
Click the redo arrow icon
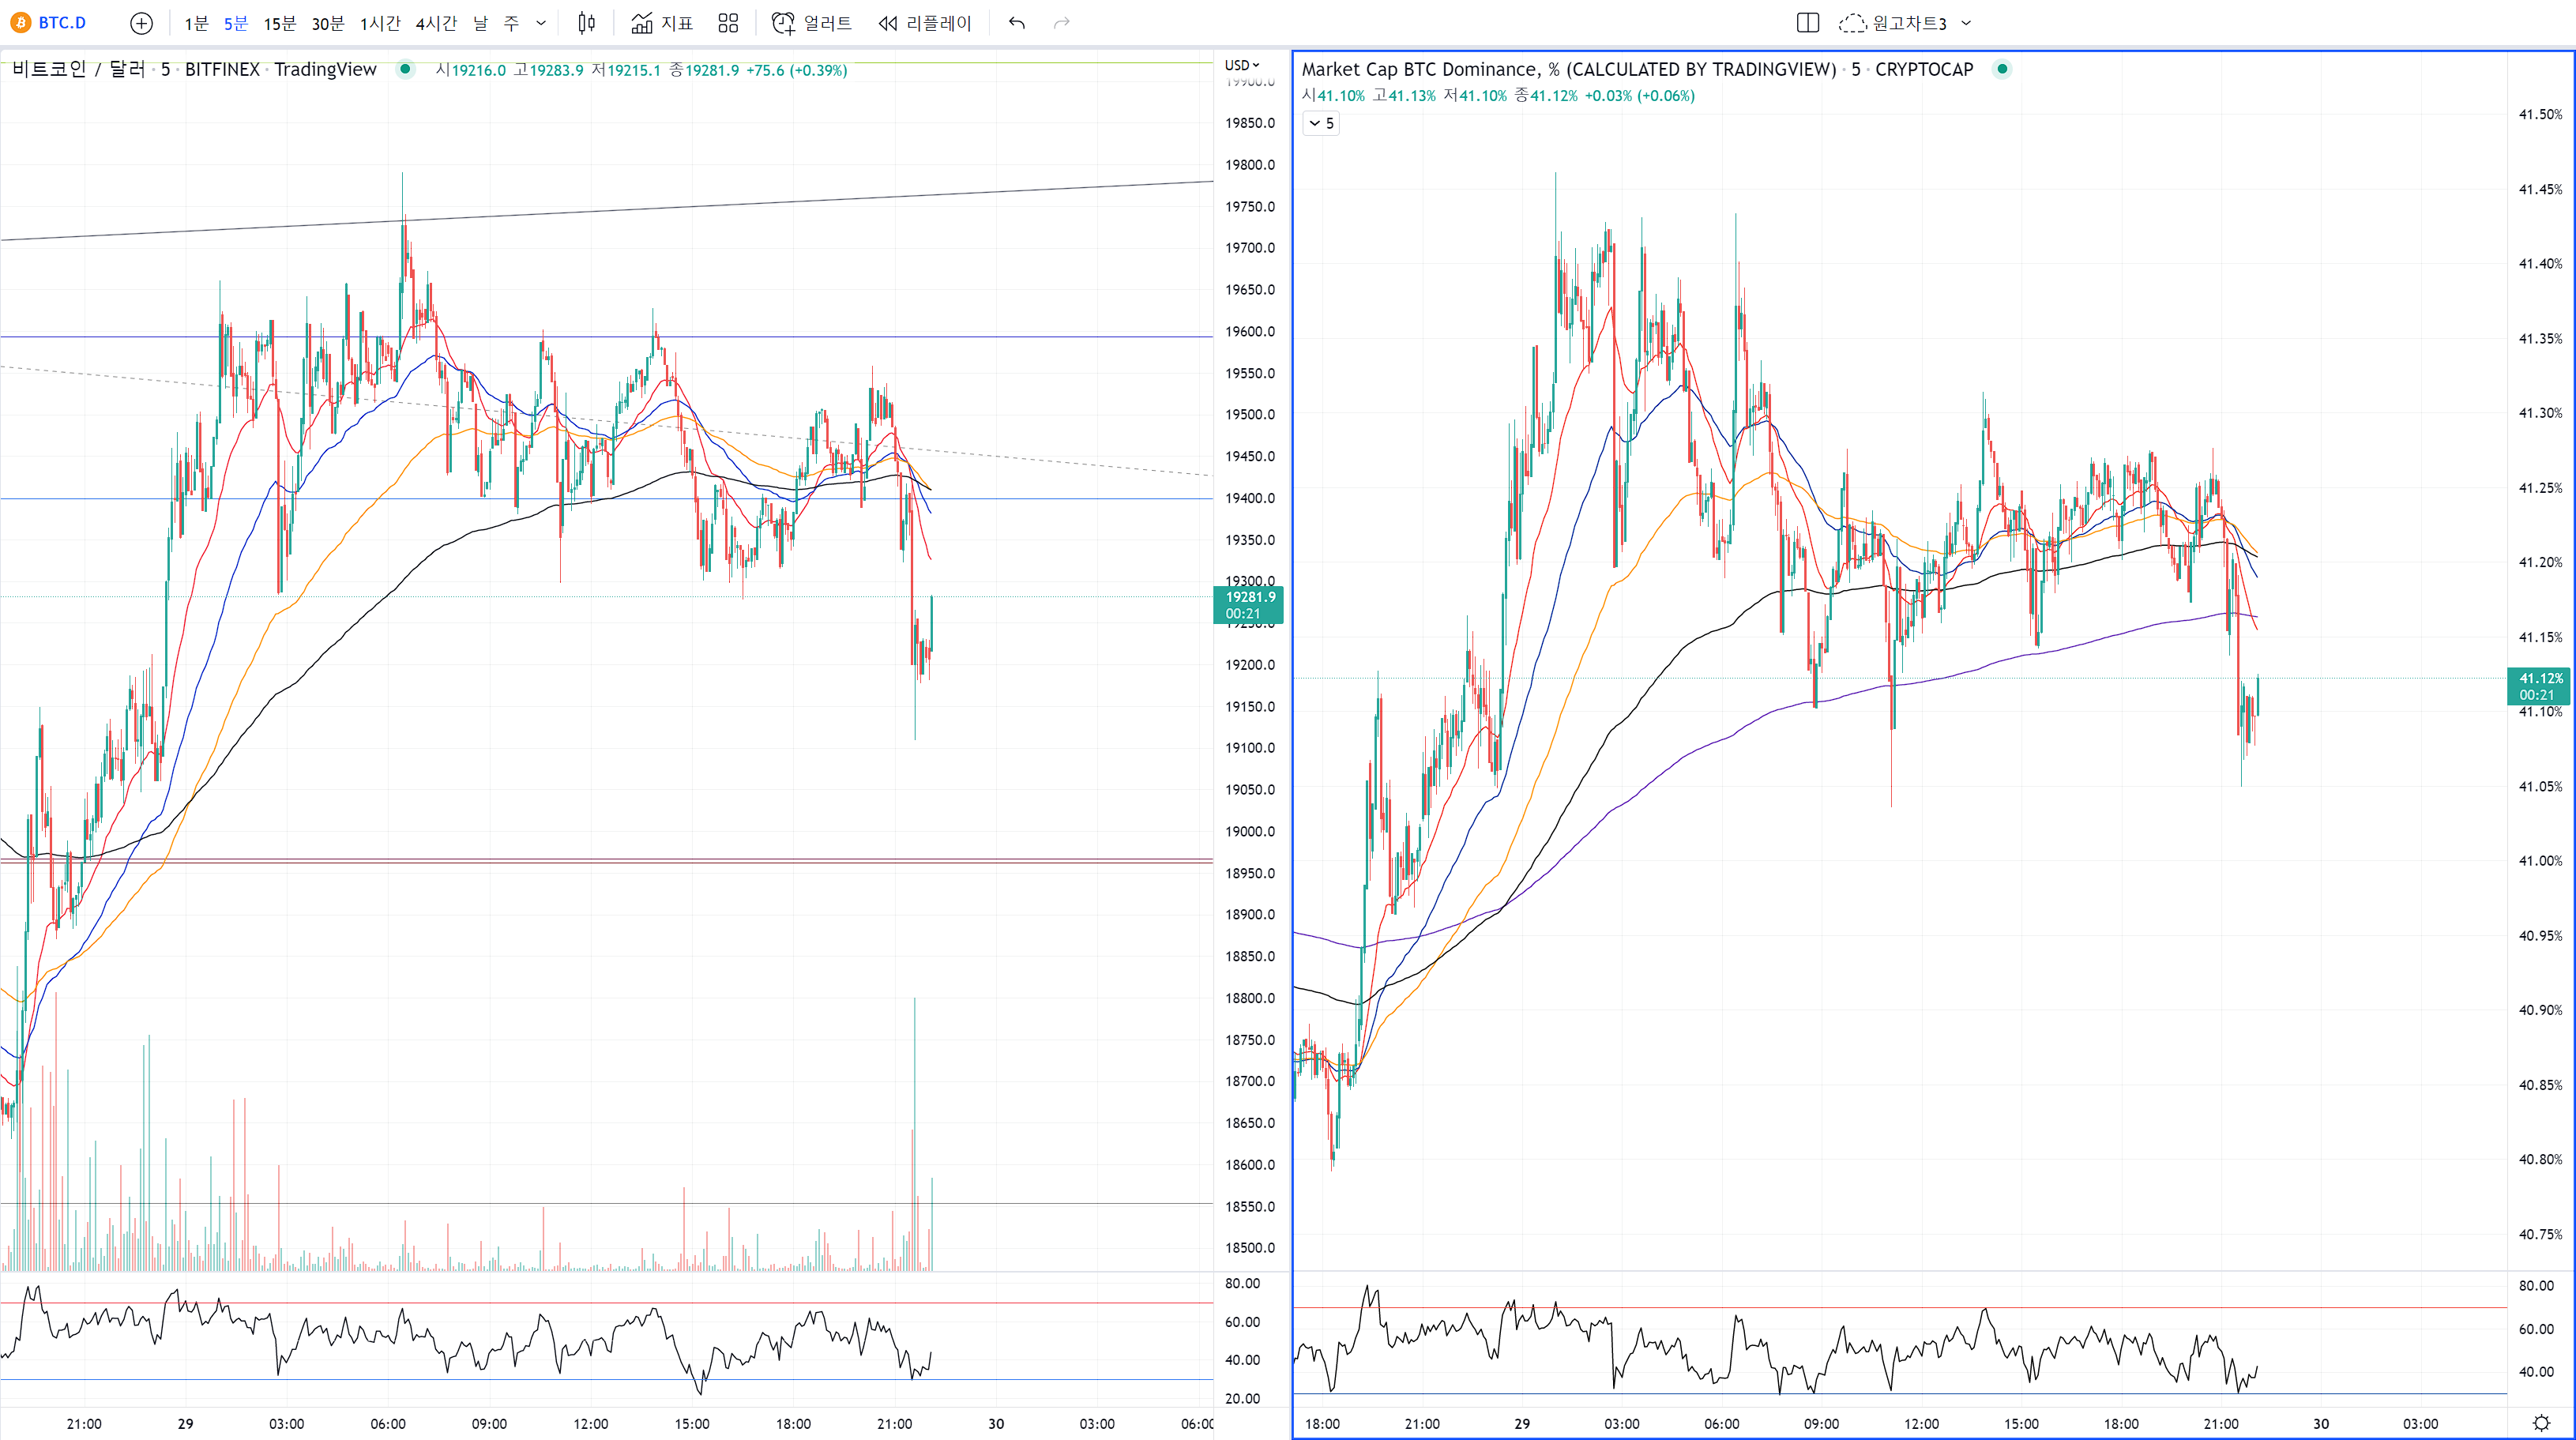pos(1062,23)
